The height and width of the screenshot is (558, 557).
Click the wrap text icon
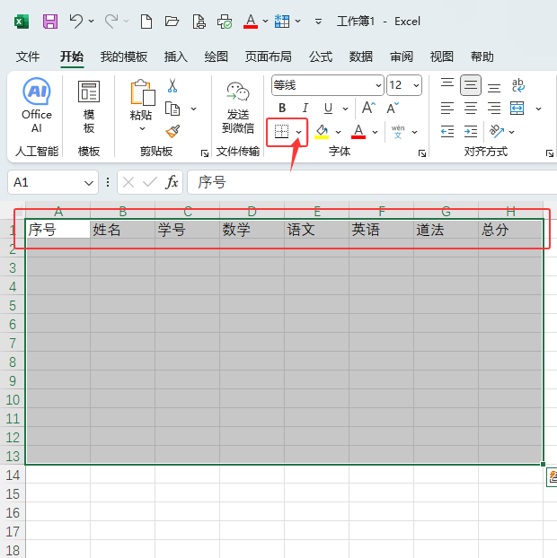517,85
